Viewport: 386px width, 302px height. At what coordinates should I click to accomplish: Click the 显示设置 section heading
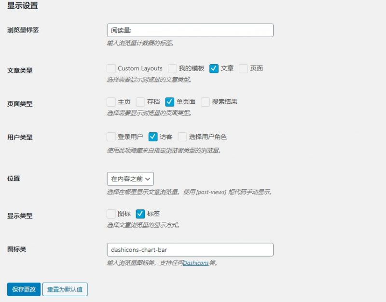click(23, 6)
